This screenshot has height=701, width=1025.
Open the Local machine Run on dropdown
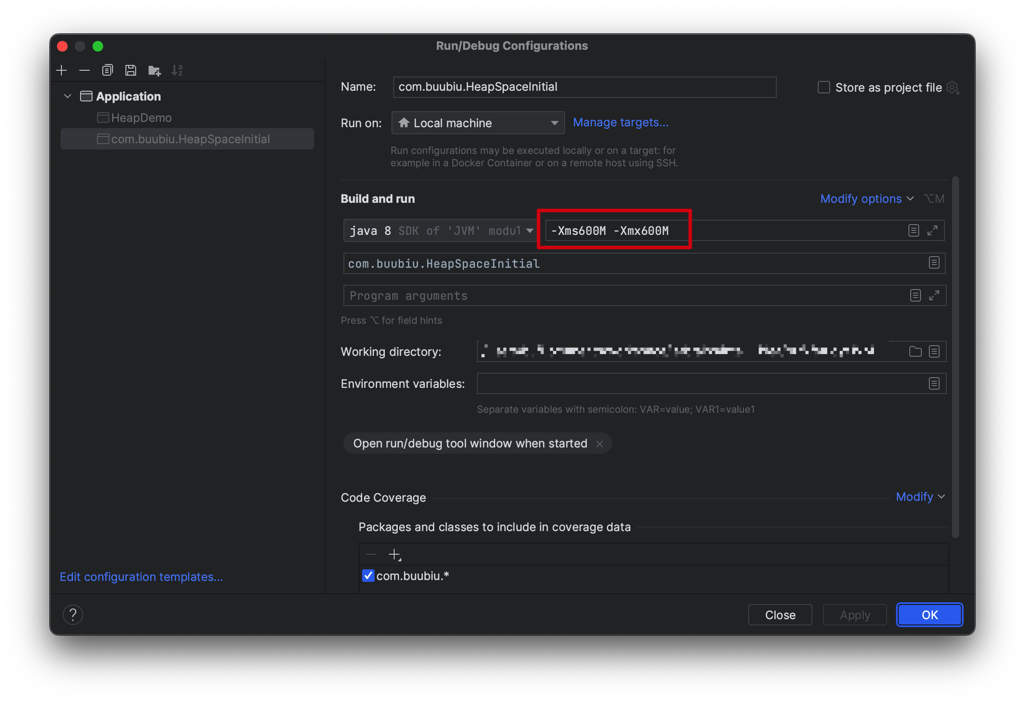478,123
